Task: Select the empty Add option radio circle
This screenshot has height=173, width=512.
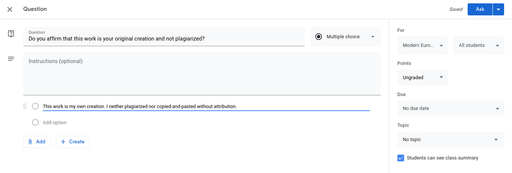Action: tap(35, 122)
